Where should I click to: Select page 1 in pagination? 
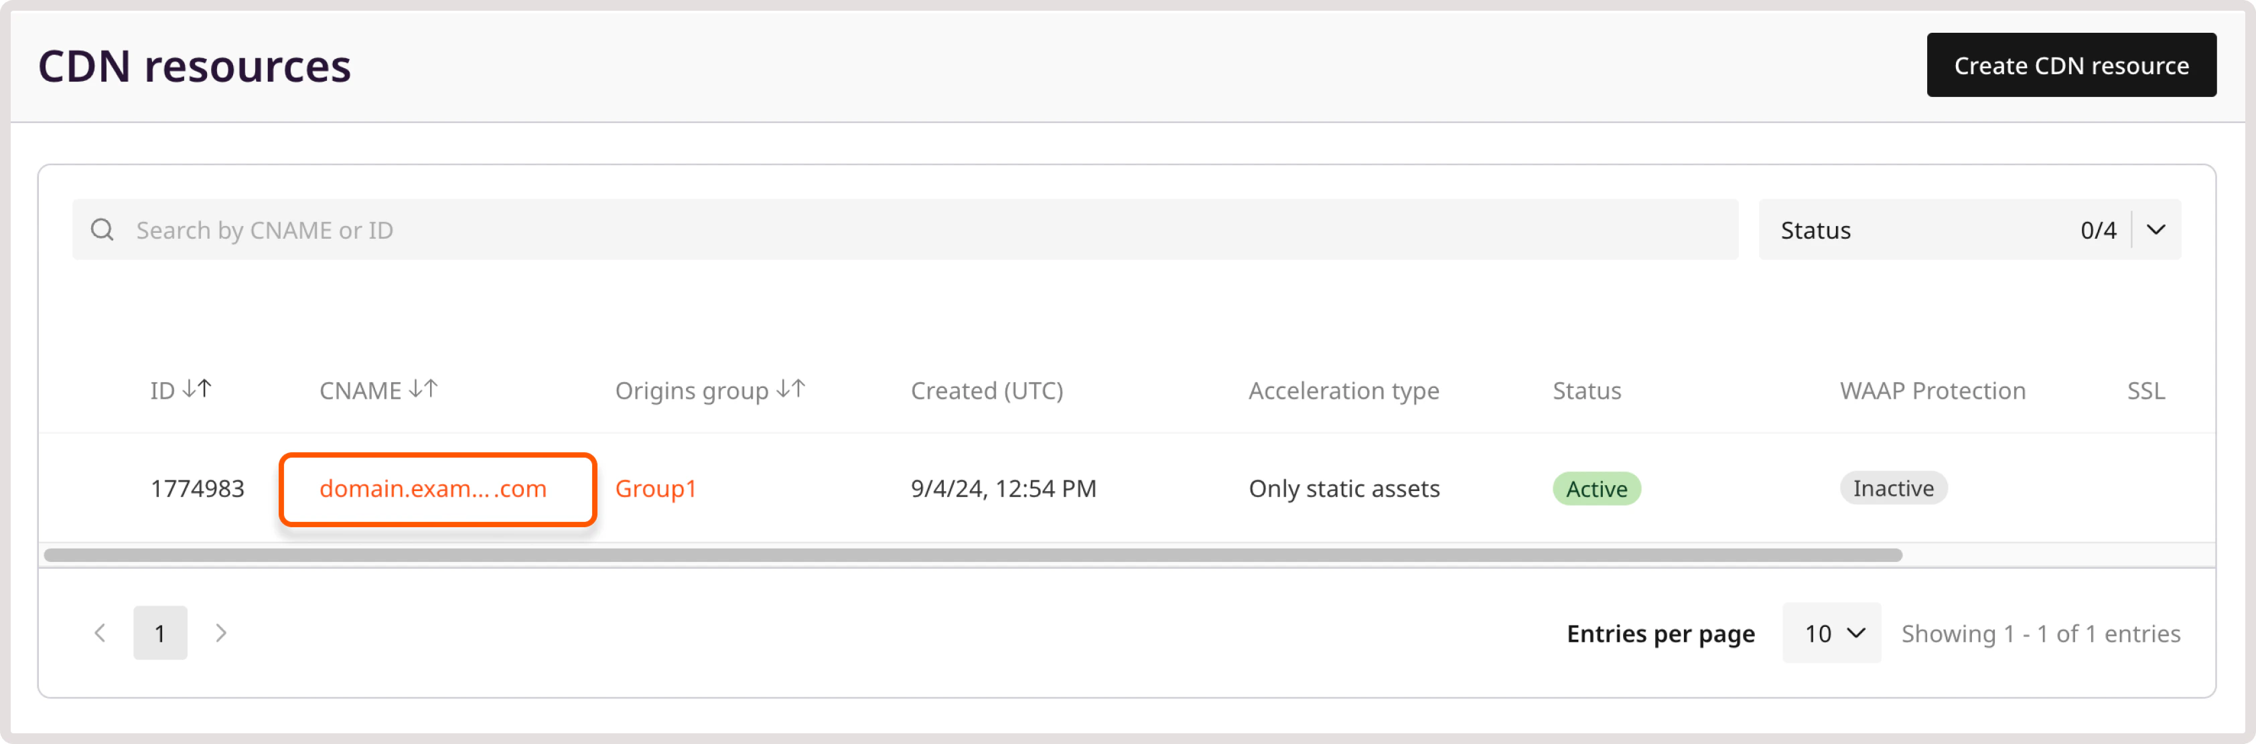160,632
